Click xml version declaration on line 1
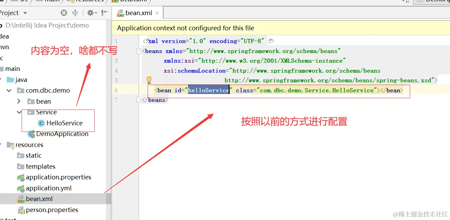Viewport: 450px width, 220px height. 208,41
